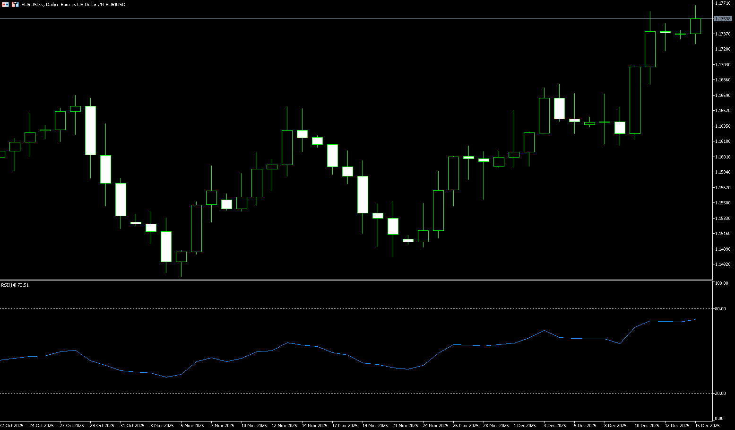The image size is (735, 430).
Task: Click the 1.16010 price axis label
Action: [x=723, y=157]
